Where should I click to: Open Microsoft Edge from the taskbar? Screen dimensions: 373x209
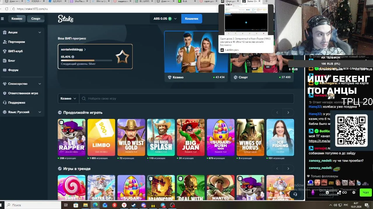[95, 205]
